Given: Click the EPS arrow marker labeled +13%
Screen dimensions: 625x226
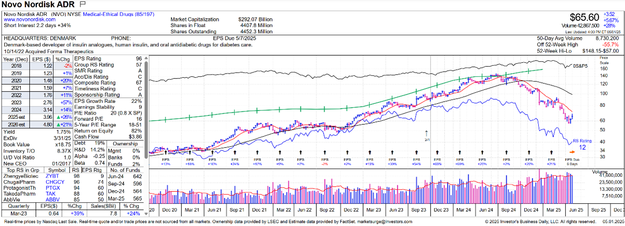Looking at the screenshot, I should click(x=167, y=152).
